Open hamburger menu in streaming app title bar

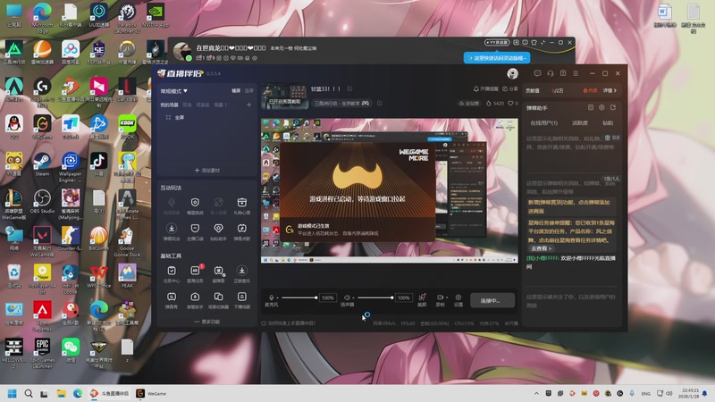point(576,73)
